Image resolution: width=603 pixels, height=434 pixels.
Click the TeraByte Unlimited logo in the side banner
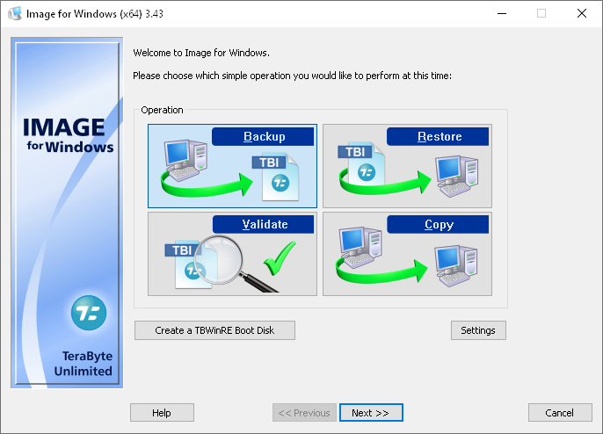(89, 313)
